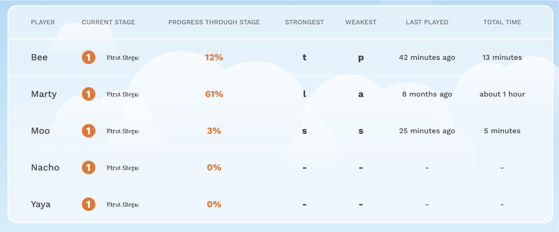Select Marty's weakest letter a

tap(361, 94)
